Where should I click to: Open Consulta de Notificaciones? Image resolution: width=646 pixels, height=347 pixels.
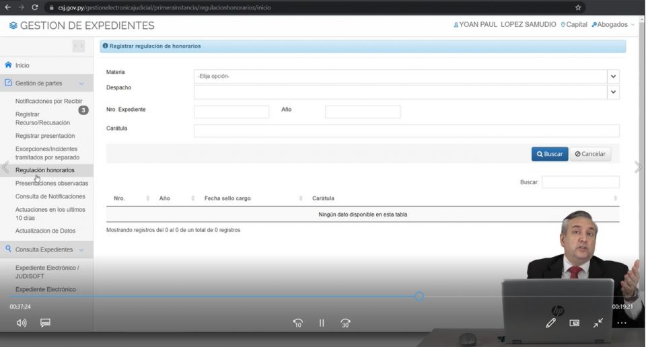tap(50, 196)
